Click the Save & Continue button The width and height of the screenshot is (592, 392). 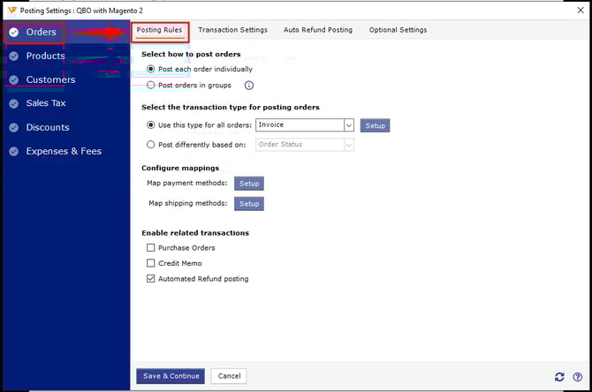(x=171, y=376)
